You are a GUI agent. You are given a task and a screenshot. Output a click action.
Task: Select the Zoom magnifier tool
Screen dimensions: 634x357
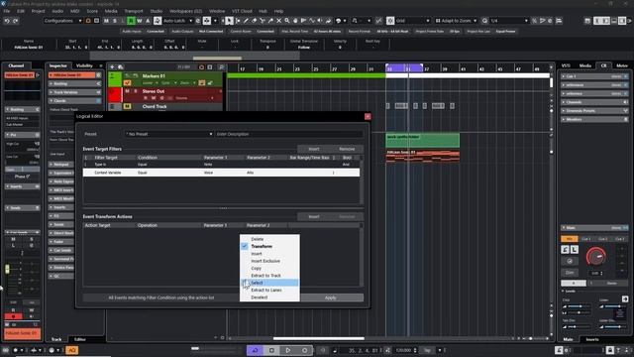[x=286, y=21]
